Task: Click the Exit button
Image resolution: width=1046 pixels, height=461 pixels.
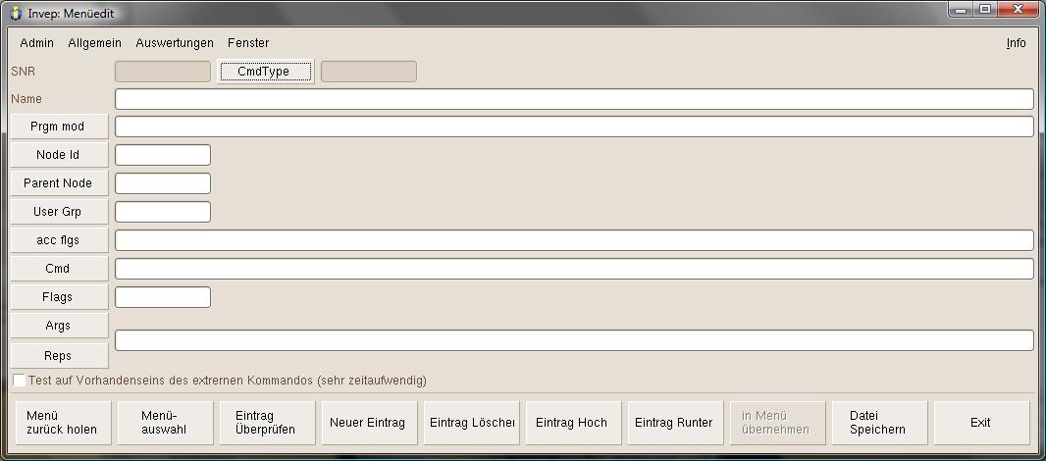Action: (982, 423)
